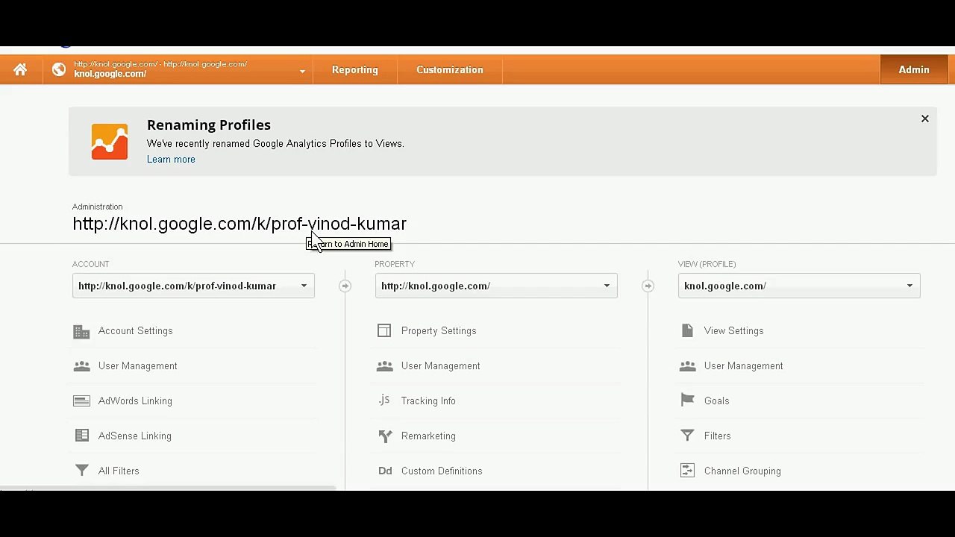
Task: Click the Renaming Profiles heading
Action: [x=209, y=125]
